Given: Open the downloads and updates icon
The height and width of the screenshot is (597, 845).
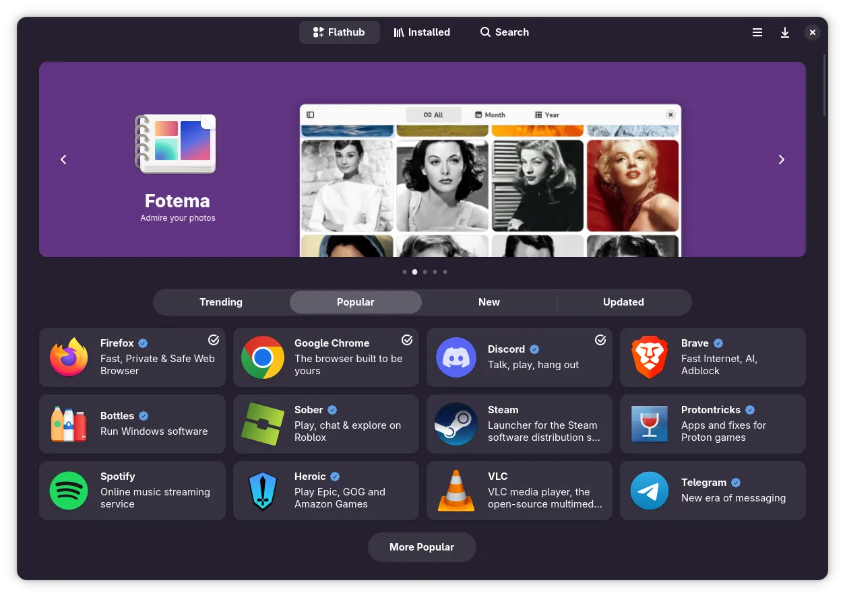Looking at the screenshot, I should tap(785, 32).
